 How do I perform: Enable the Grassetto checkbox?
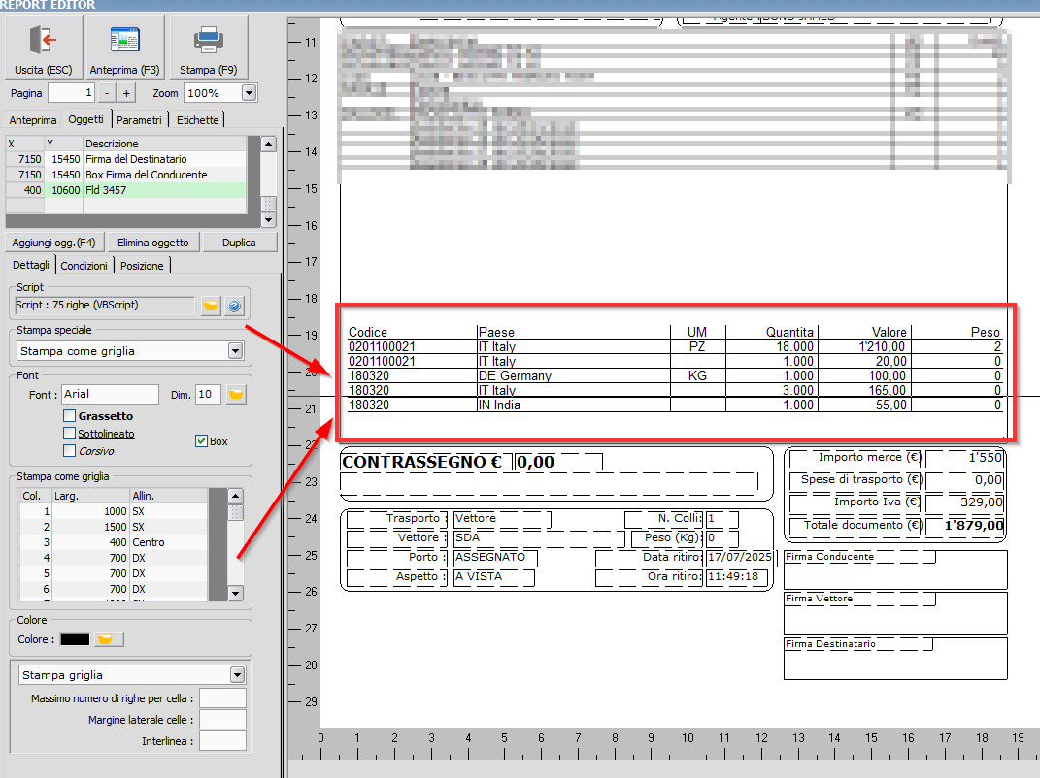pyautogui.click(x=69, y=416)
